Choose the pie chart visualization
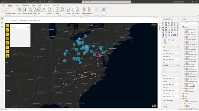This screenshot has width=199, height=111. pos(172,27)
